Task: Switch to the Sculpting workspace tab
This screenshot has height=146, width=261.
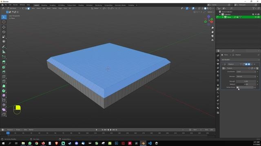Action: point(53,5)
